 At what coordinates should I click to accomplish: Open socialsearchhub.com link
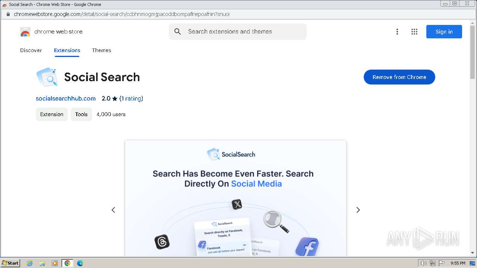coord(66,99)
